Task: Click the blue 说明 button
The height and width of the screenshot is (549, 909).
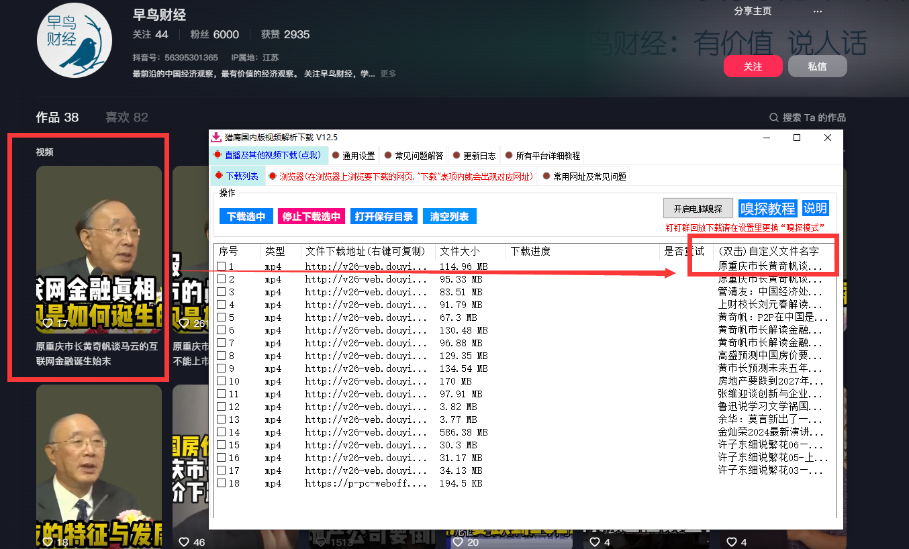Action: click(816, 208)
